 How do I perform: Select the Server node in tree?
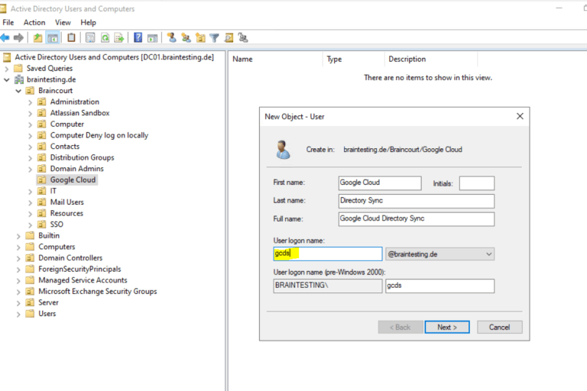coord(48,302)
